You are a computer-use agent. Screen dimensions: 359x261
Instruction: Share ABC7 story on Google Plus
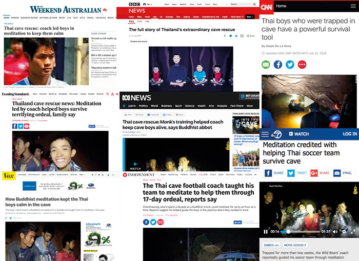pyautogui.click(x=320, y=173)
